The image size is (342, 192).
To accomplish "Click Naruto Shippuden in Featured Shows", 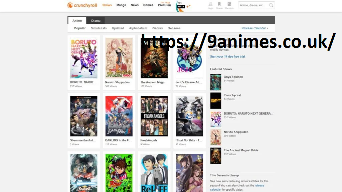I will (236, 132).
